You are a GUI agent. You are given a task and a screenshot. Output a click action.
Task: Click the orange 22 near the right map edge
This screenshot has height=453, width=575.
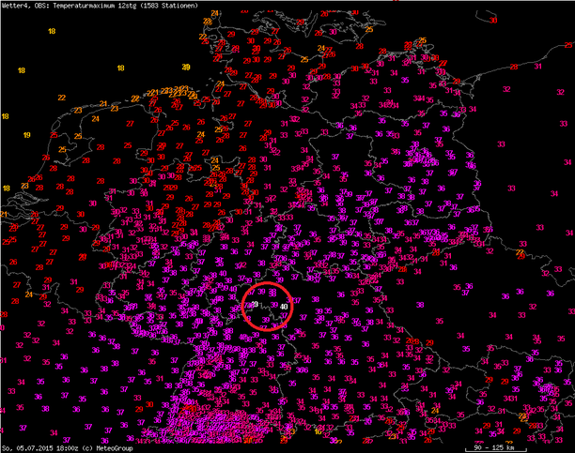521,252
